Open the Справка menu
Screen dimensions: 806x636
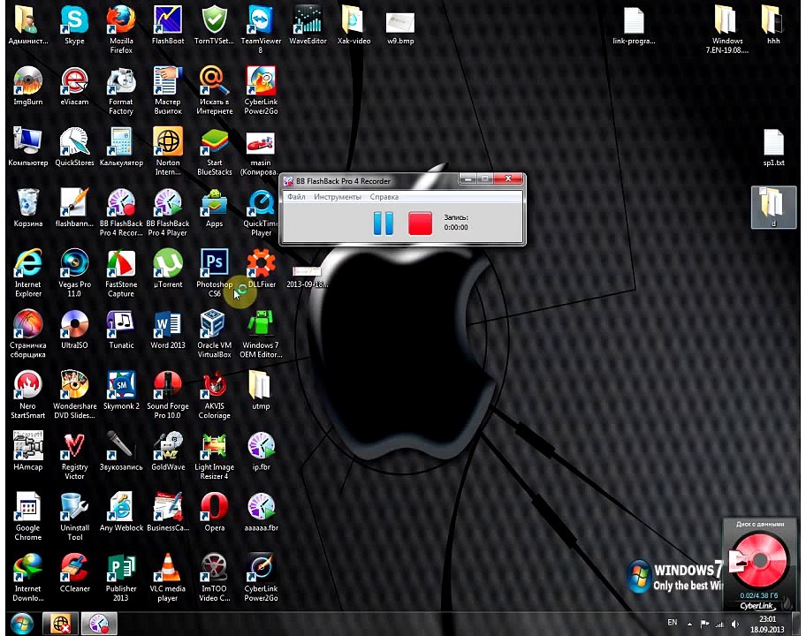click(x=384, y=197)
